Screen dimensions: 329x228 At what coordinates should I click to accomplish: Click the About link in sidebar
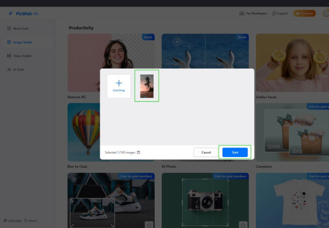point(30,220)
